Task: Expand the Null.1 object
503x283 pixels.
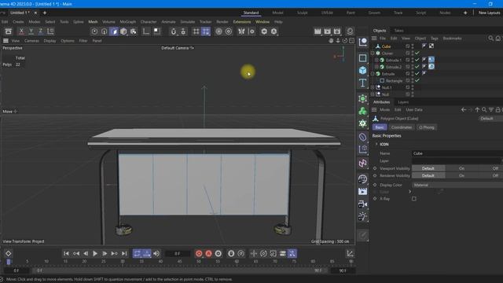Action: [x=373, y=87]
